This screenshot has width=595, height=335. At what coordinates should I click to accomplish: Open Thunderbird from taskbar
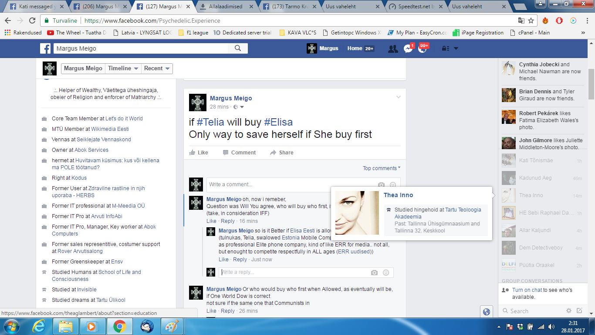147,326
